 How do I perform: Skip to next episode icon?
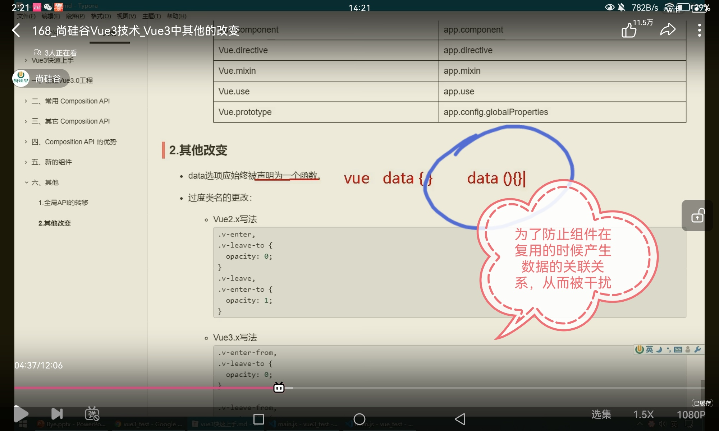[x=57, y=414]
